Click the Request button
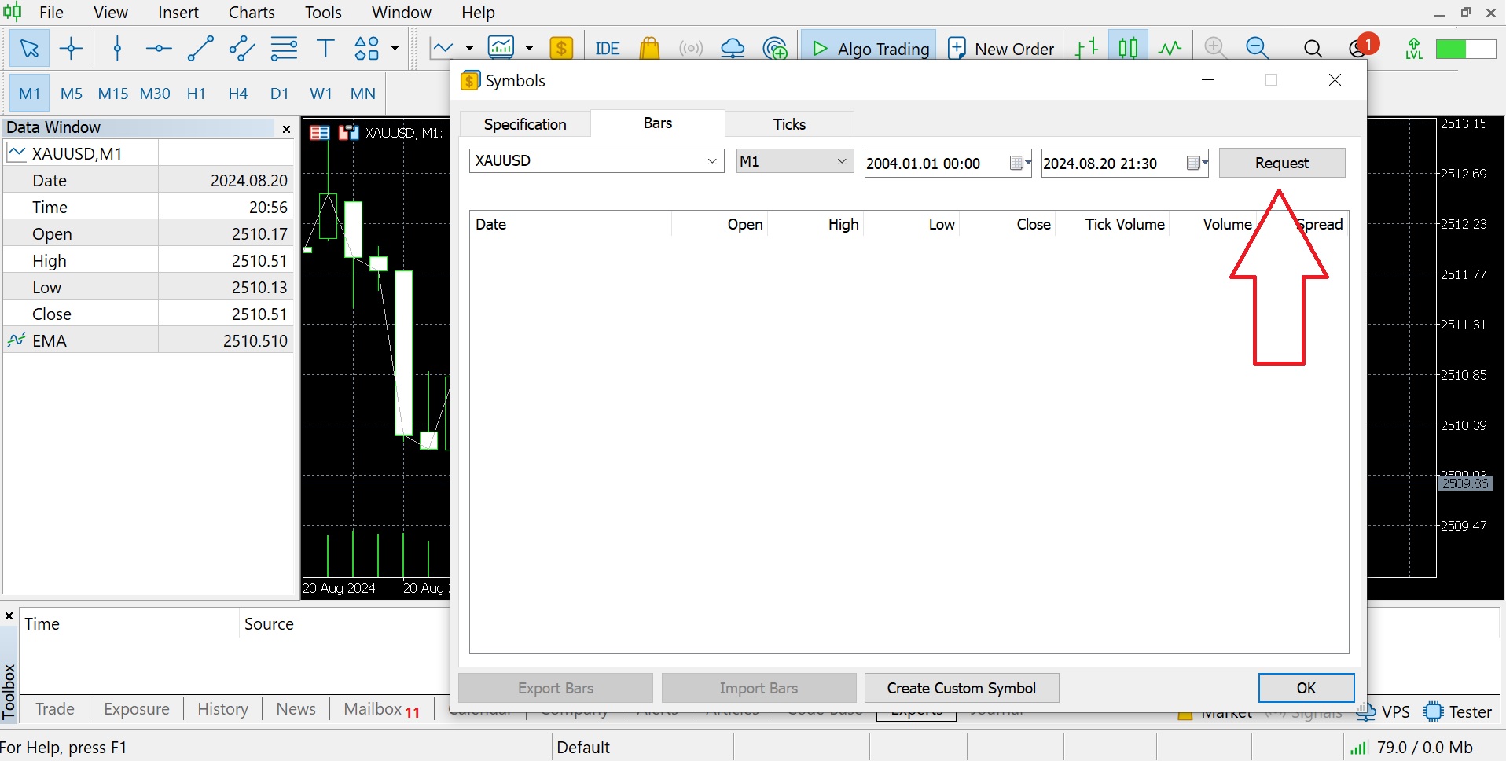Image resolution: width=1506 pixels, height=761 pixels. pyautogui.click(x=1281, y=163)
